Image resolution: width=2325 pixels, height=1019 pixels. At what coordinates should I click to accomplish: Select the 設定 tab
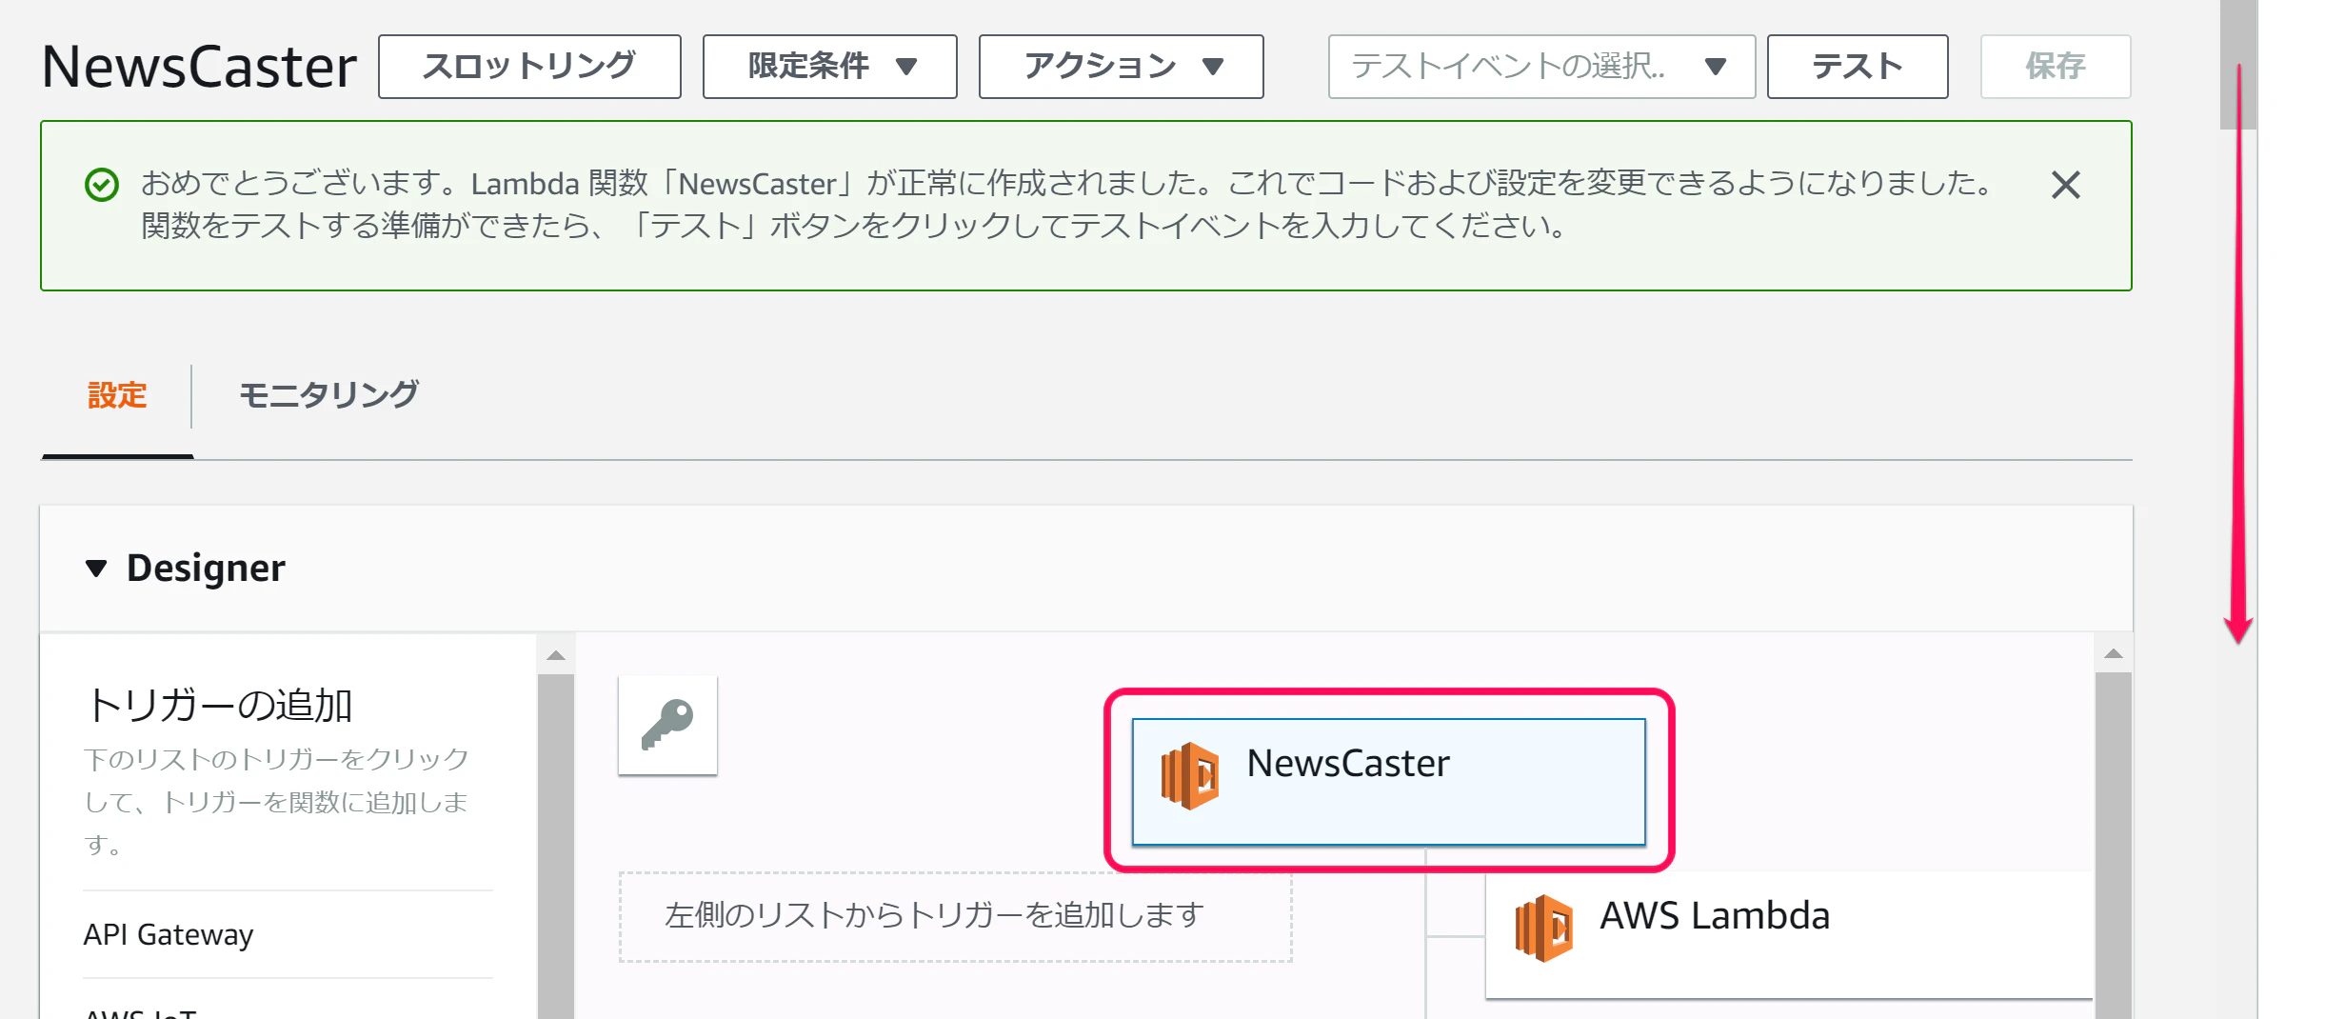point(117,395)
